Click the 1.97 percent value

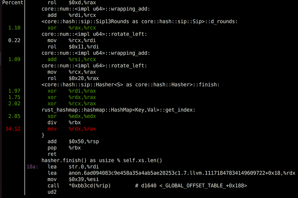coord(14,91)
